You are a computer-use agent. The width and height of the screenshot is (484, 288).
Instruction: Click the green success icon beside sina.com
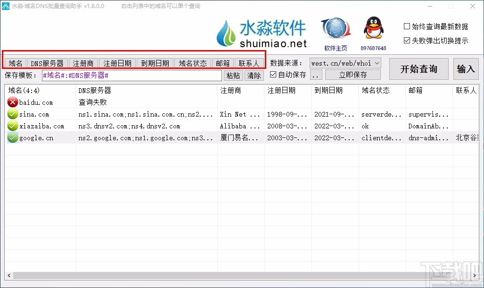pos(12,114)
